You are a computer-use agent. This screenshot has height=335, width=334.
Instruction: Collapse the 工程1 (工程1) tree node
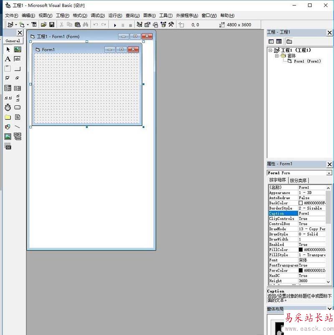tap(271, 50)
